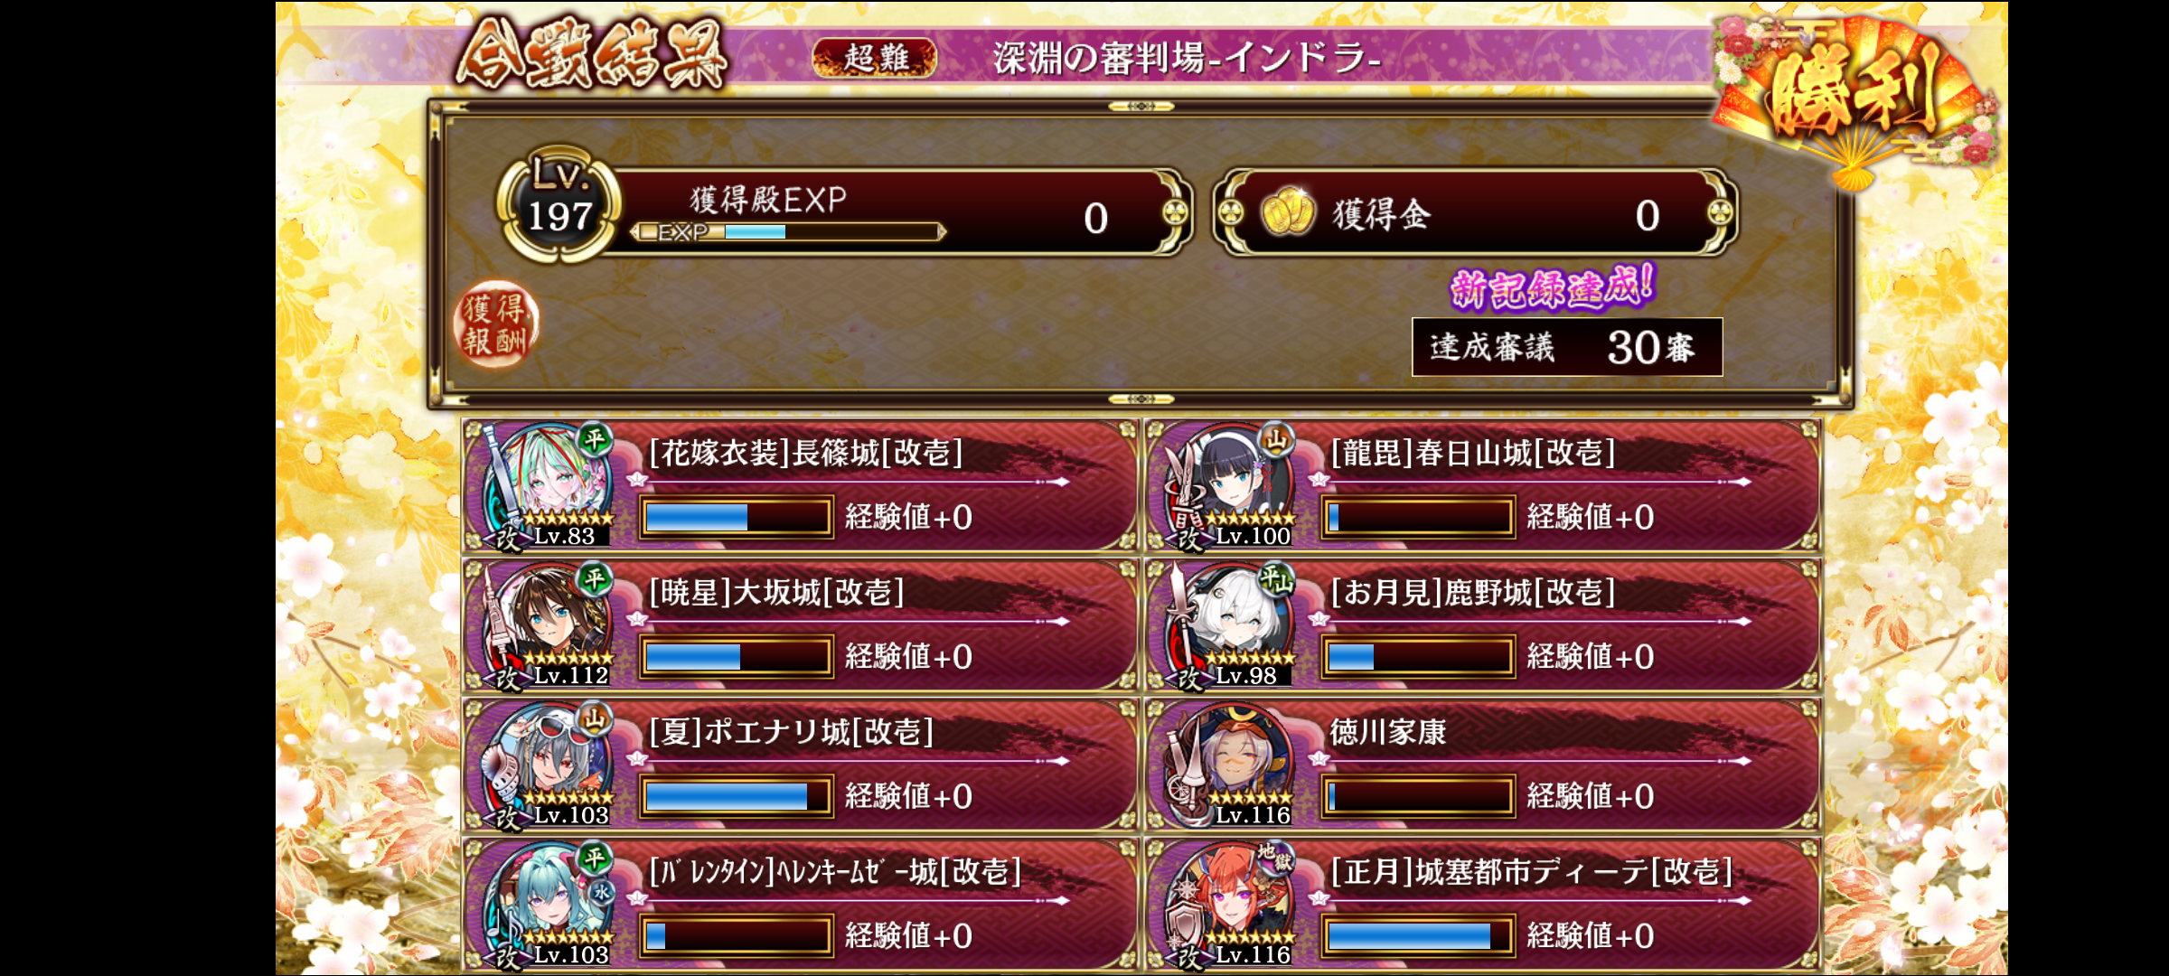Click the 徳川家康 character portrait
The height and width of the screenshot is (976, 2169).
(1229, 765)
